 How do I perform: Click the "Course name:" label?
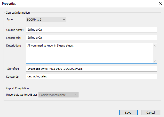(15, 30)
